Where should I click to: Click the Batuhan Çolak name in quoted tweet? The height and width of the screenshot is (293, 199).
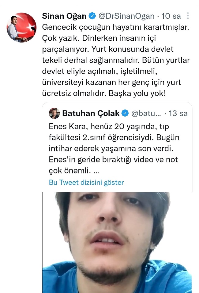(x=91, y=113)
